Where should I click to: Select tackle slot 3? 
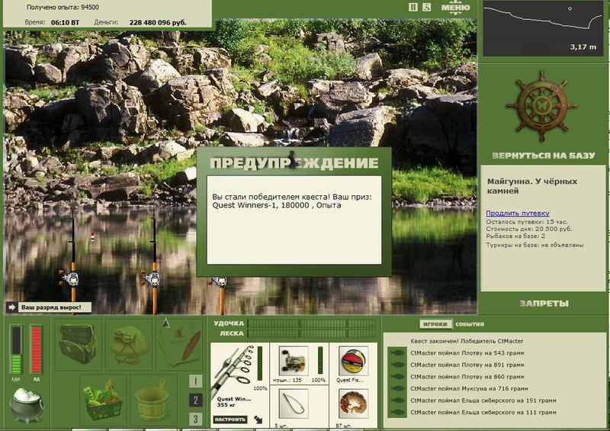click(196, 419)
